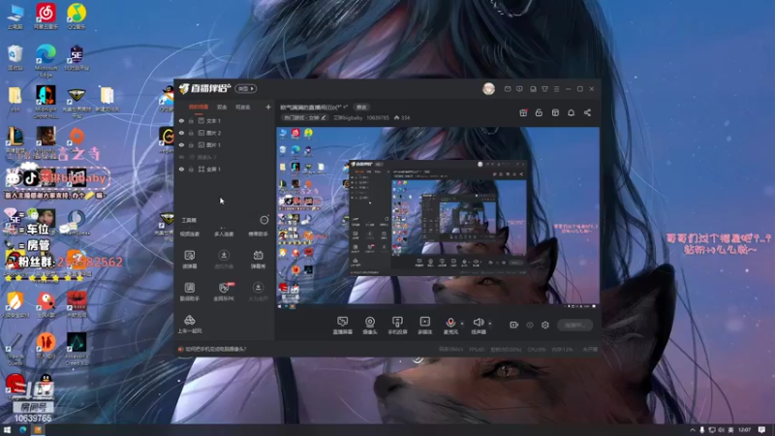Click the unlock padlock icon in header

tap(539, 112)
